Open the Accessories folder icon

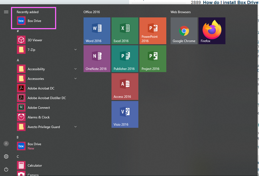click(x=21, y=78)
